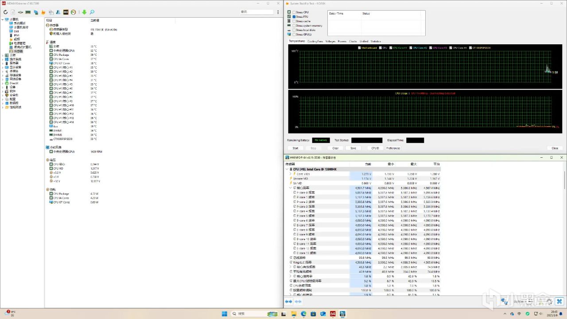567x319 pixels.
Task: Click the network computers icon in HWiNFO bottom bar
Action: click(x=505, y=302)
